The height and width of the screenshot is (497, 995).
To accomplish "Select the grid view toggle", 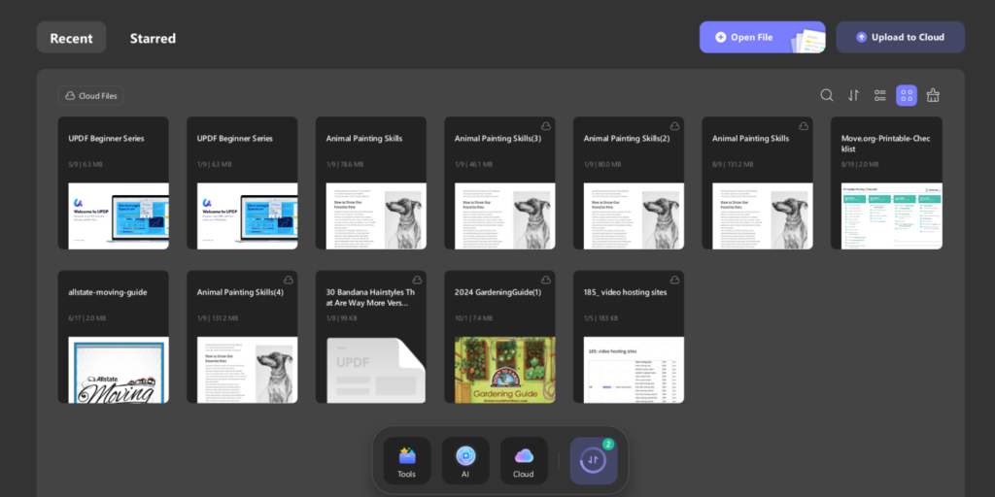I will (x=906, y=95).
